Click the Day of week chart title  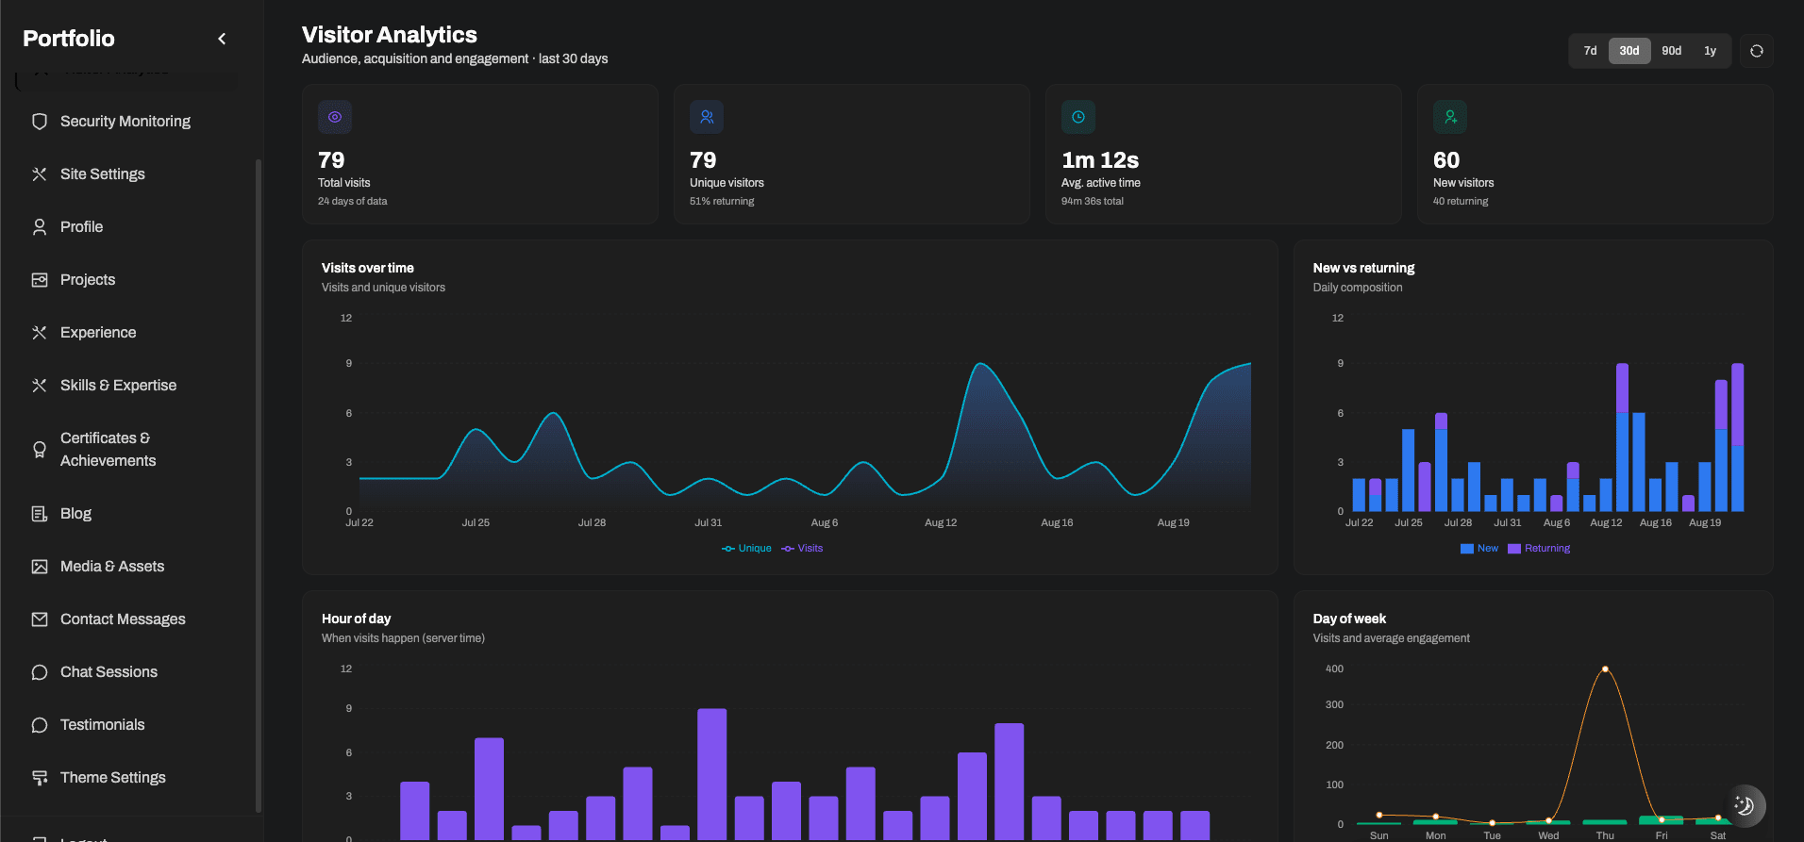[1350, 619]
